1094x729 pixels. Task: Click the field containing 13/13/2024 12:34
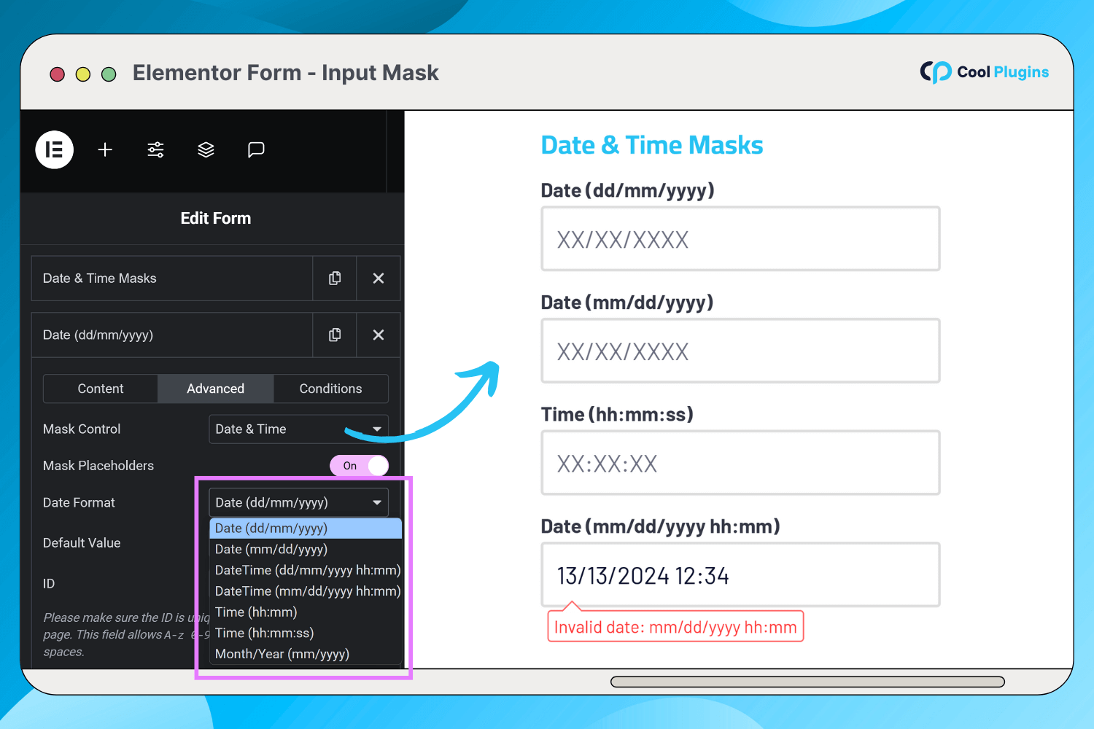[x=740, y=574]
